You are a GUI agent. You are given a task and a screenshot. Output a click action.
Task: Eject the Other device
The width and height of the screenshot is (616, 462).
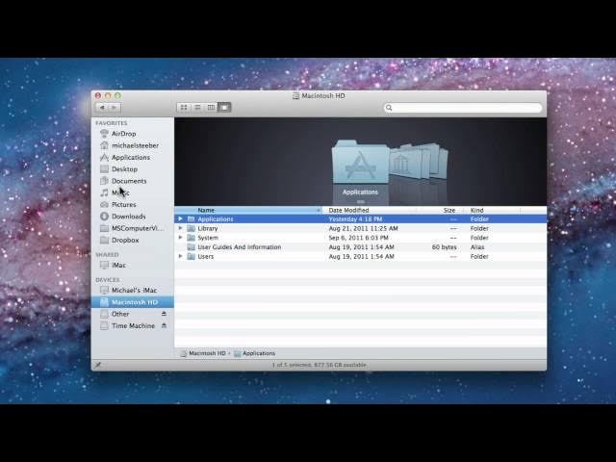[164, 314]
